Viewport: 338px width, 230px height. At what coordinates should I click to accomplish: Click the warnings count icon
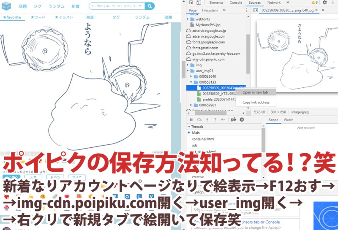(x=314, y=3)
